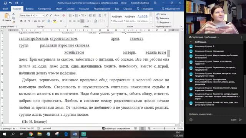Align text to the left

(x=70, y=21)
